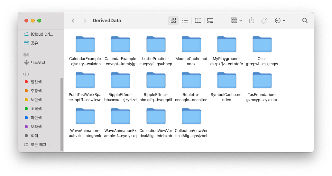Click the tag edit icon
This screenshot has width=332, height=176.
click(x=264, y=21)
